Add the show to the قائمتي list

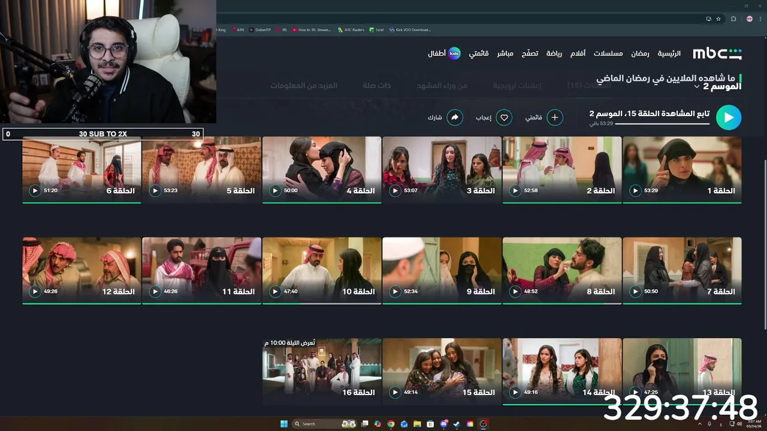click(555, 118)
